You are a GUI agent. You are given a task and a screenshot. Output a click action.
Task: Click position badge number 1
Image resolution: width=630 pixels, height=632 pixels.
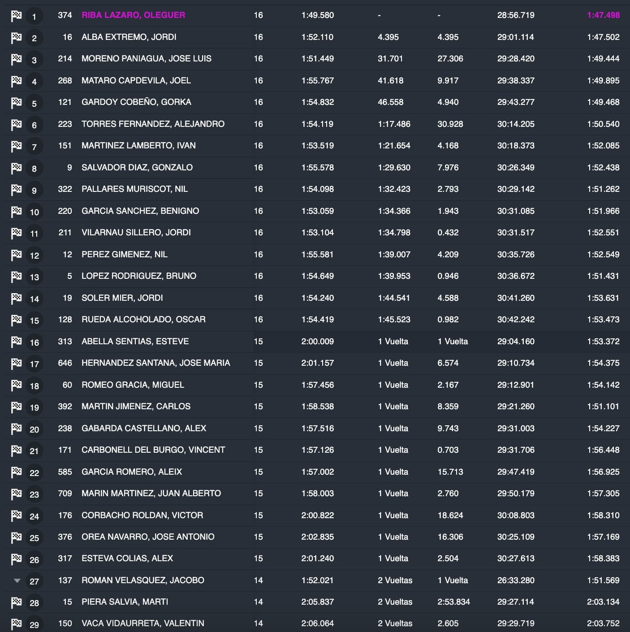point(34,17)
